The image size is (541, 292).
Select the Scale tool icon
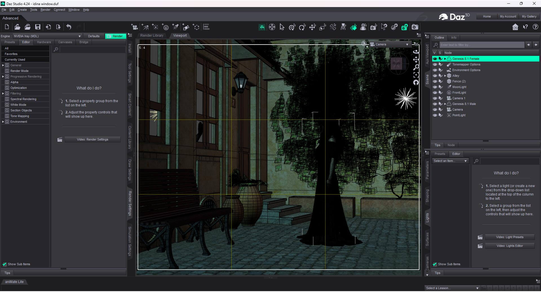point(323,27)
